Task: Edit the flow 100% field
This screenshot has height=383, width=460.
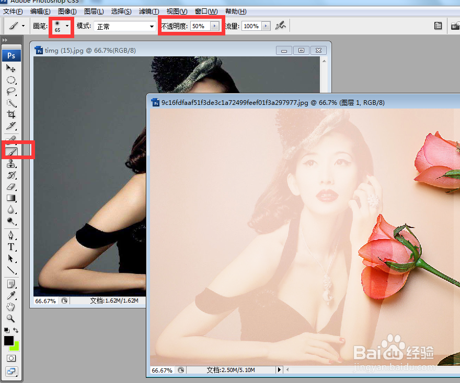Action: [x=252, y=26]
